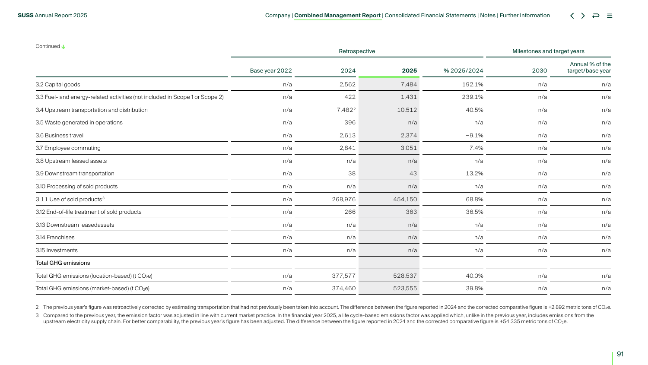
Task: Go to the previous page arrow
Action: tap(572, 16)
